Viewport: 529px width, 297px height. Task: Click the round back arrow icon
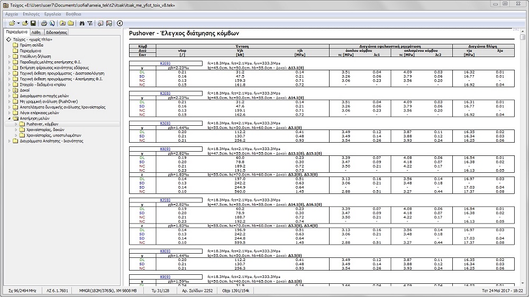120,23
